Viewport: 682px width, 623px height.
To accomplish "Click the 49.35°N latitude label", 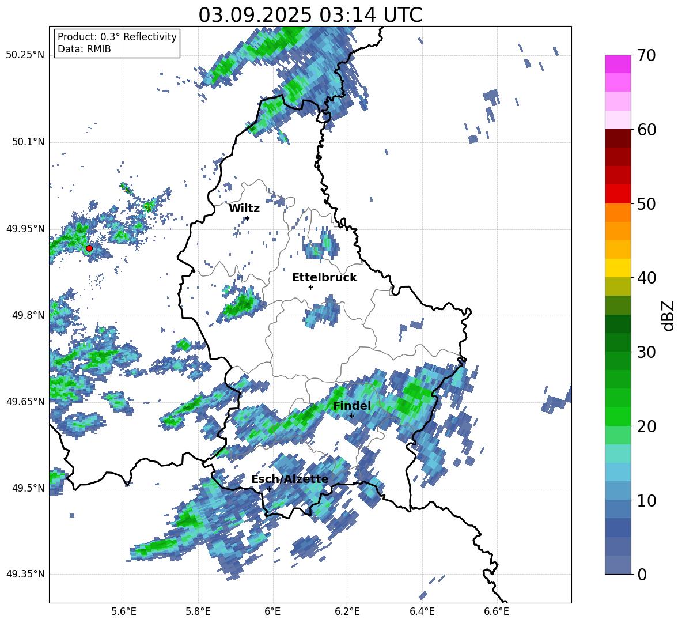I will coord(25,574).
